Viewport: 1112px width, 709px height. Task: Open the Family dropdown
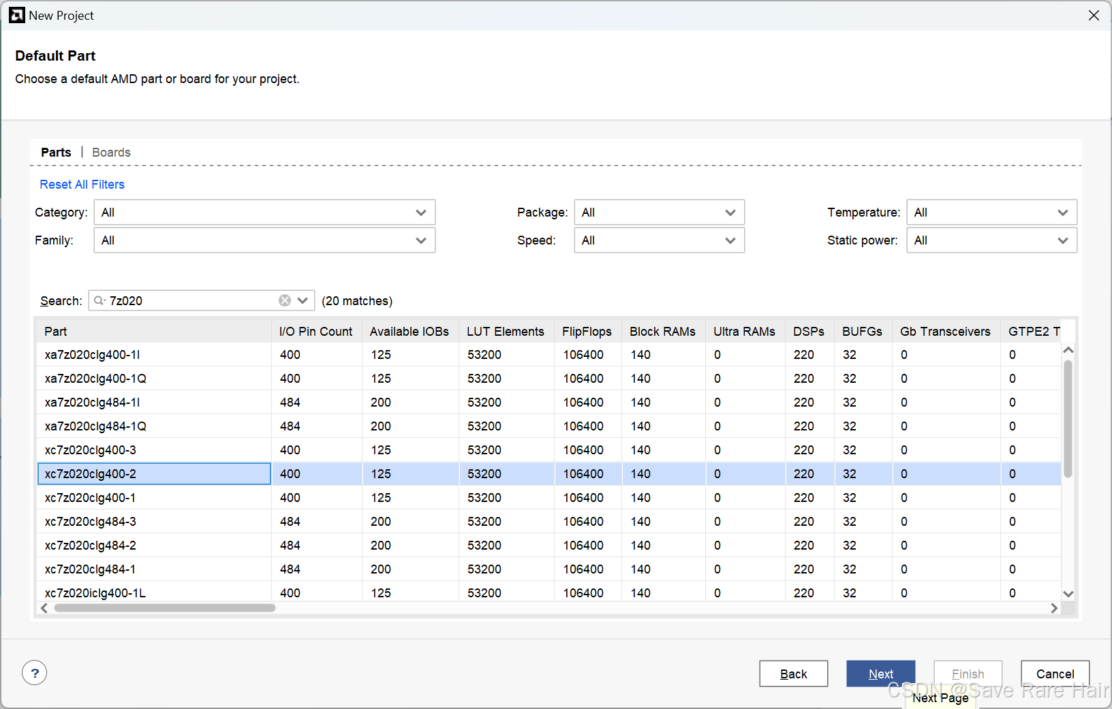[x=264, y=240]
